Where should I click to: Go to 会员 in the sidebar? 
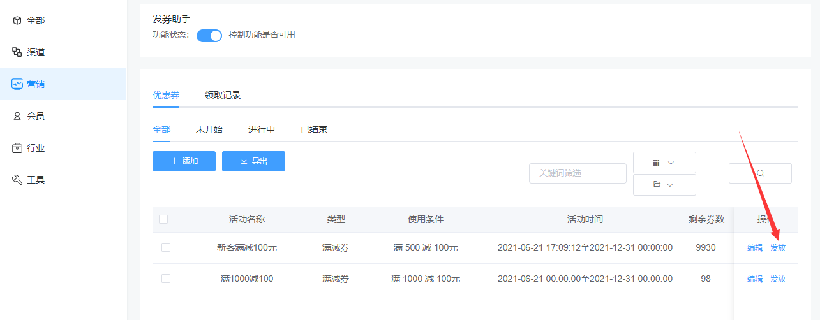click(x=64, y=116)
